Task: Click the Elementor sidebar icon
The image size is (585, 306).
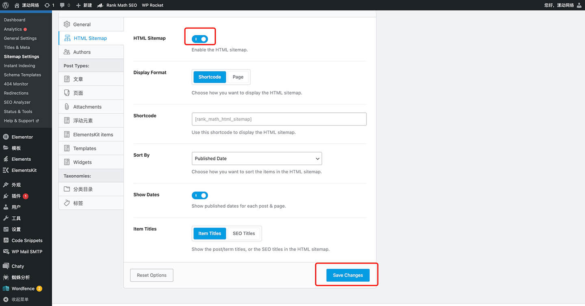Action: 6,137
